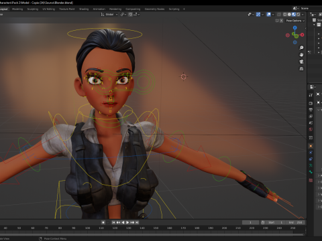Screen dimensions: 322x241
Task: Switch to the Texture Paint workspace tab
Action: point(67,9)
